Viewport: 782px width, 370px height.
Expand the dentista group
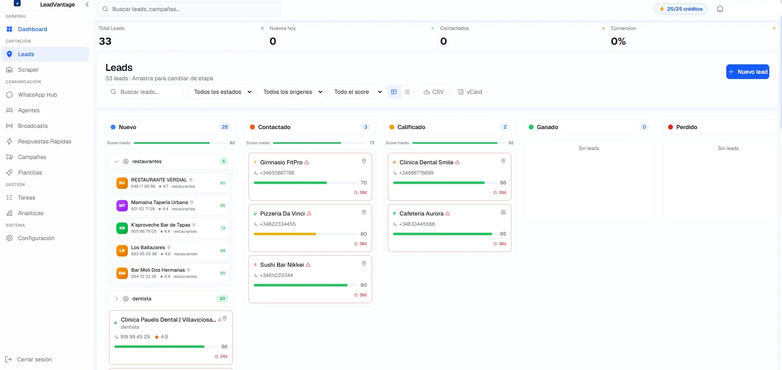pos(116,299)
